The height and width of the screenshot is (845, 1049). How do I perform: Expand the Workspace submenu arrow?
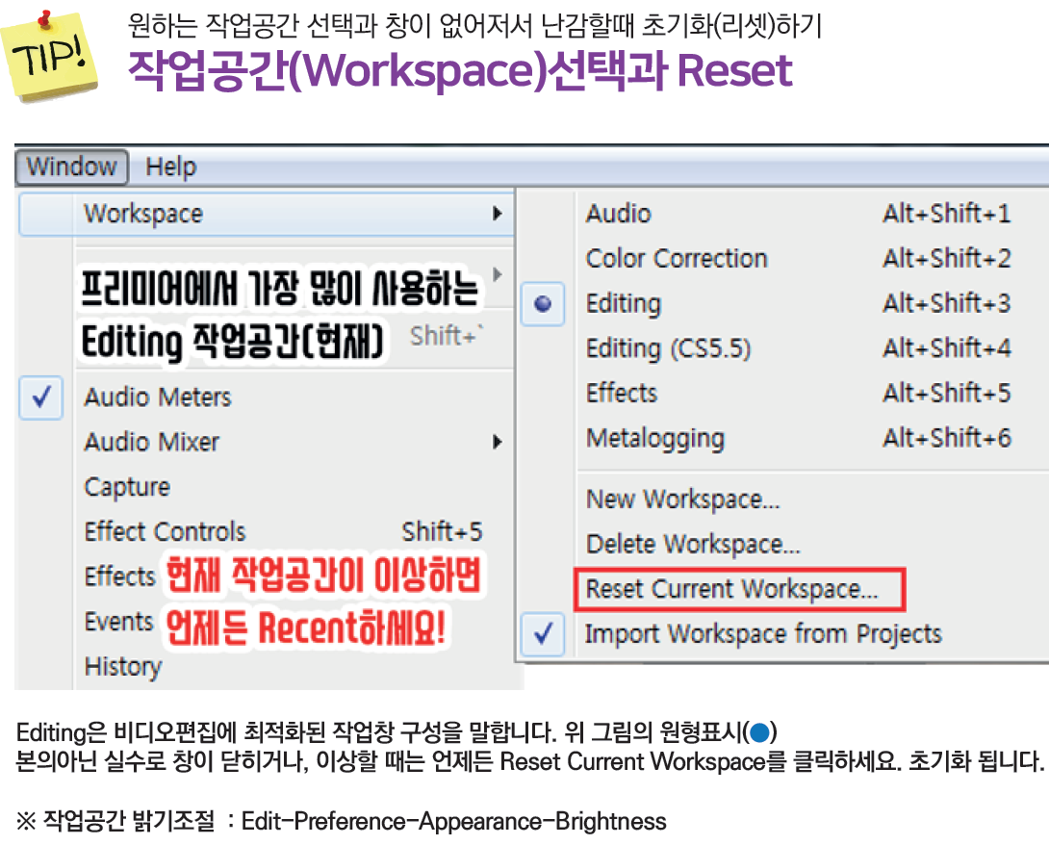[x=497, y=214]
